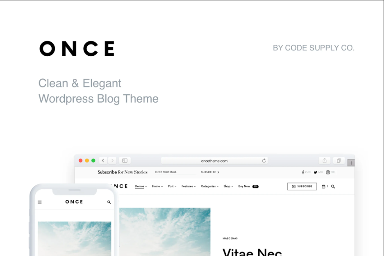Click the desktop site search icon
384x256 pixels.
tap(333, 187)
